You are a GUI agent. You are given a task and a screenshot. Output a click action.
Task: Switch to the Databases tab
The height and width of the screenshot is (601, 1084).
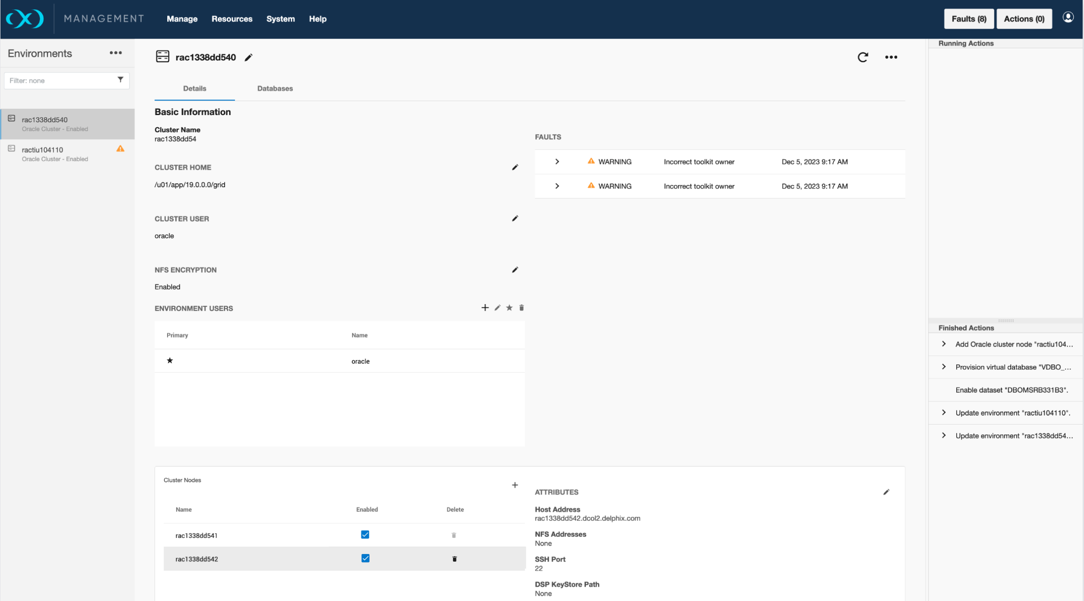(x=275, y=88)
